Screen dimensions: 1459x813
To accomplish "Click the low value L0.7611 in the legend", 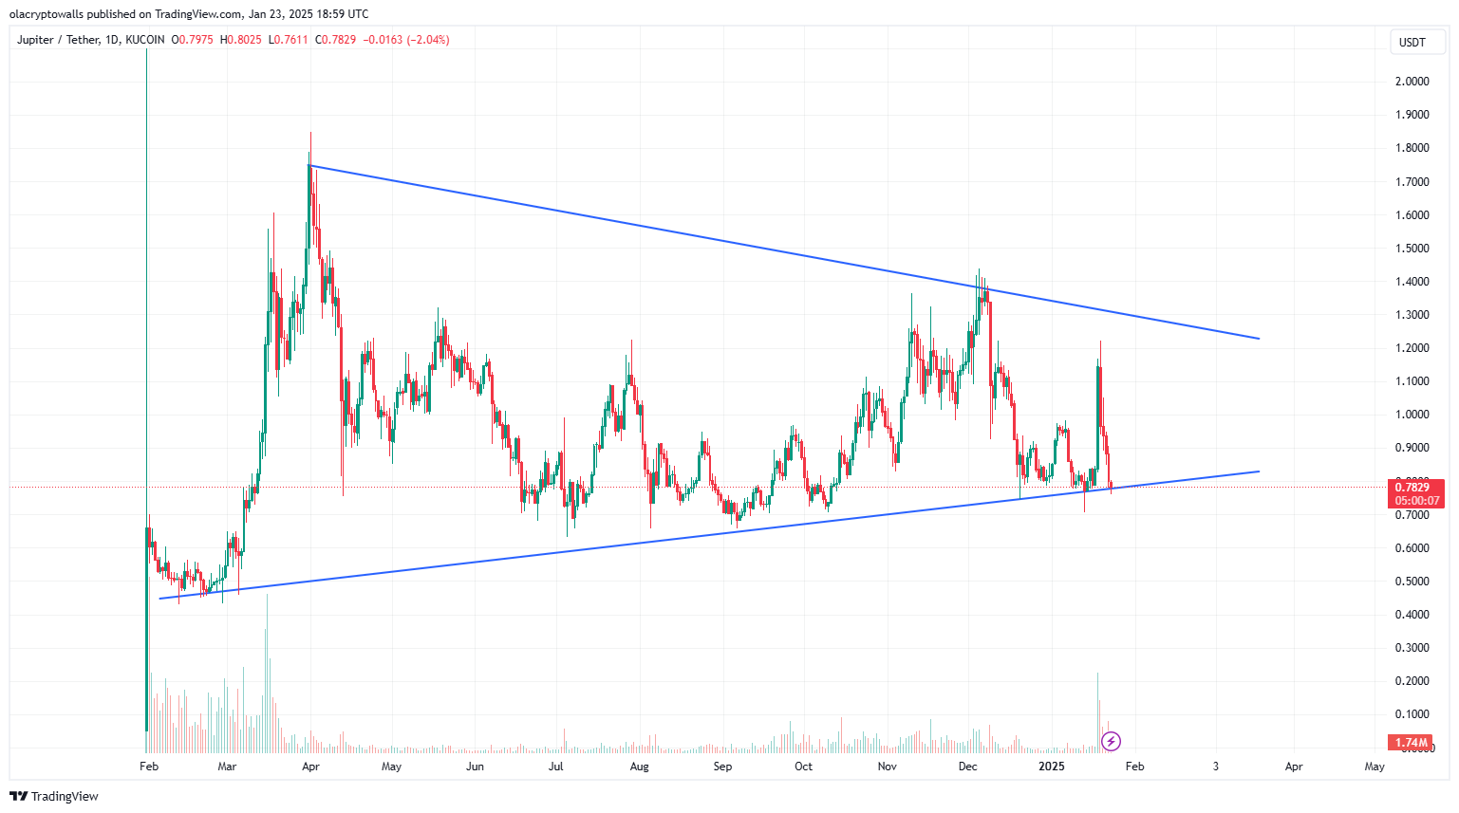I will pos(289,40).
